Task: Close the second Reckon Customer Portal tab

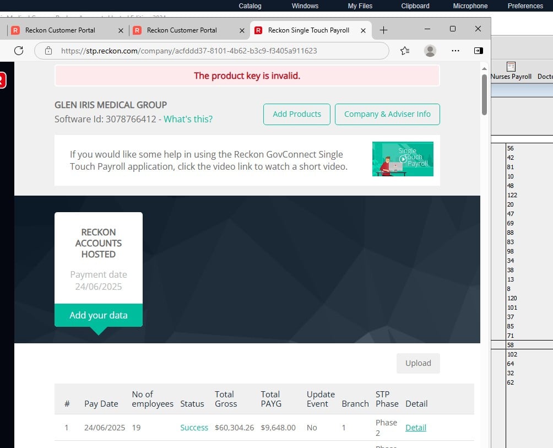Action: 242,31
